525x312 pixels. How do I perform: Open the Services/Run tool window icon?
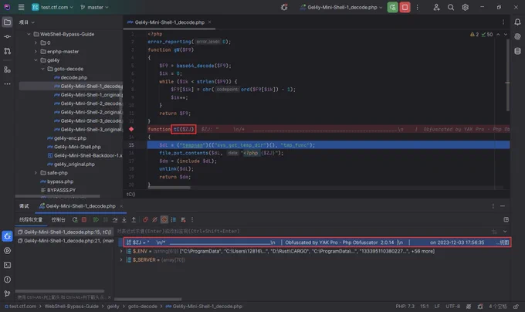tap(7, 250)
